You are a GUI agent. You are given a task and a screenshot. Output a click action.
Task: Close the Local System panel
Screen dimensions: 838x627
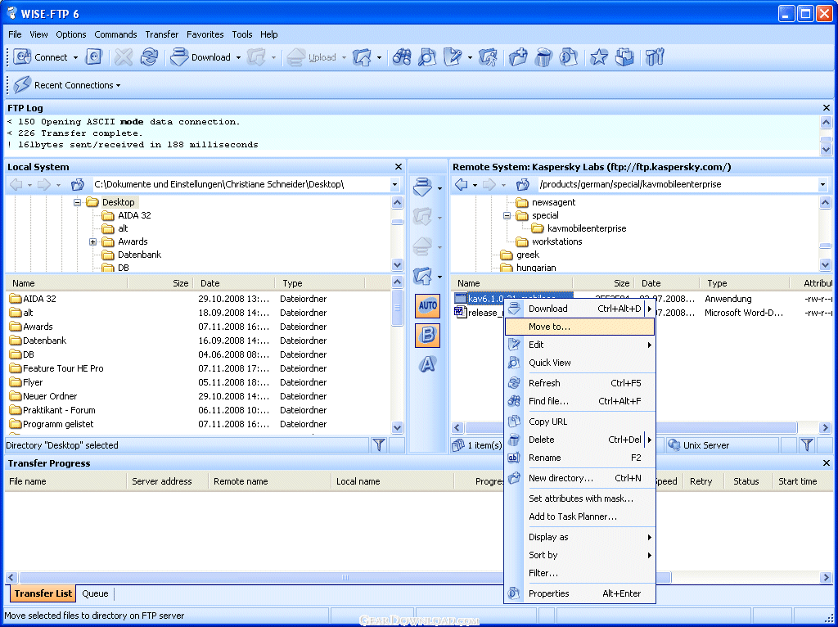pos(399,167)
